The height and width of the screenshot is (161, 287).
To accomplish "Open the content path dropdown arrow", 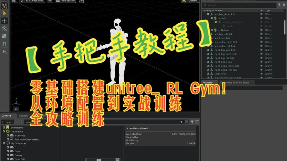I will [x=181, y=122].
